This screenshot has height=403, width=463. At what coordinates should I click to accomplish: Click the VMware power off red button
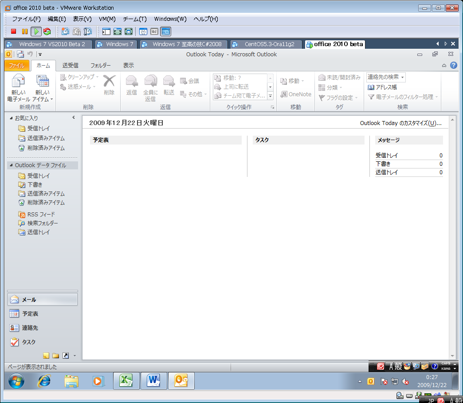(x=14, y=31)
